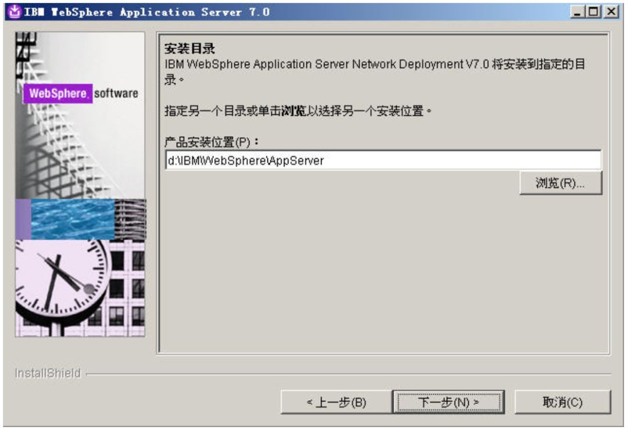Maximize the WebSphere installer window
Viewport: 628px width, 430px height.
[x=593, y=12]
